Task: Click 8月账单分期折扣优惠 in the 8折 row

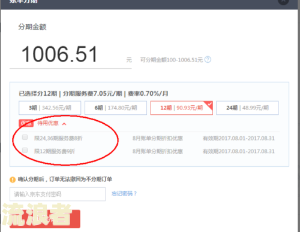Action: (158, 138)
